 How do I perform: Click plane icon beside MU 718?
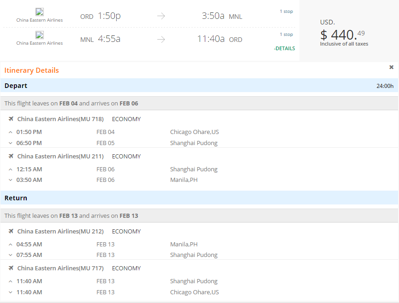[x=11, y=119]
